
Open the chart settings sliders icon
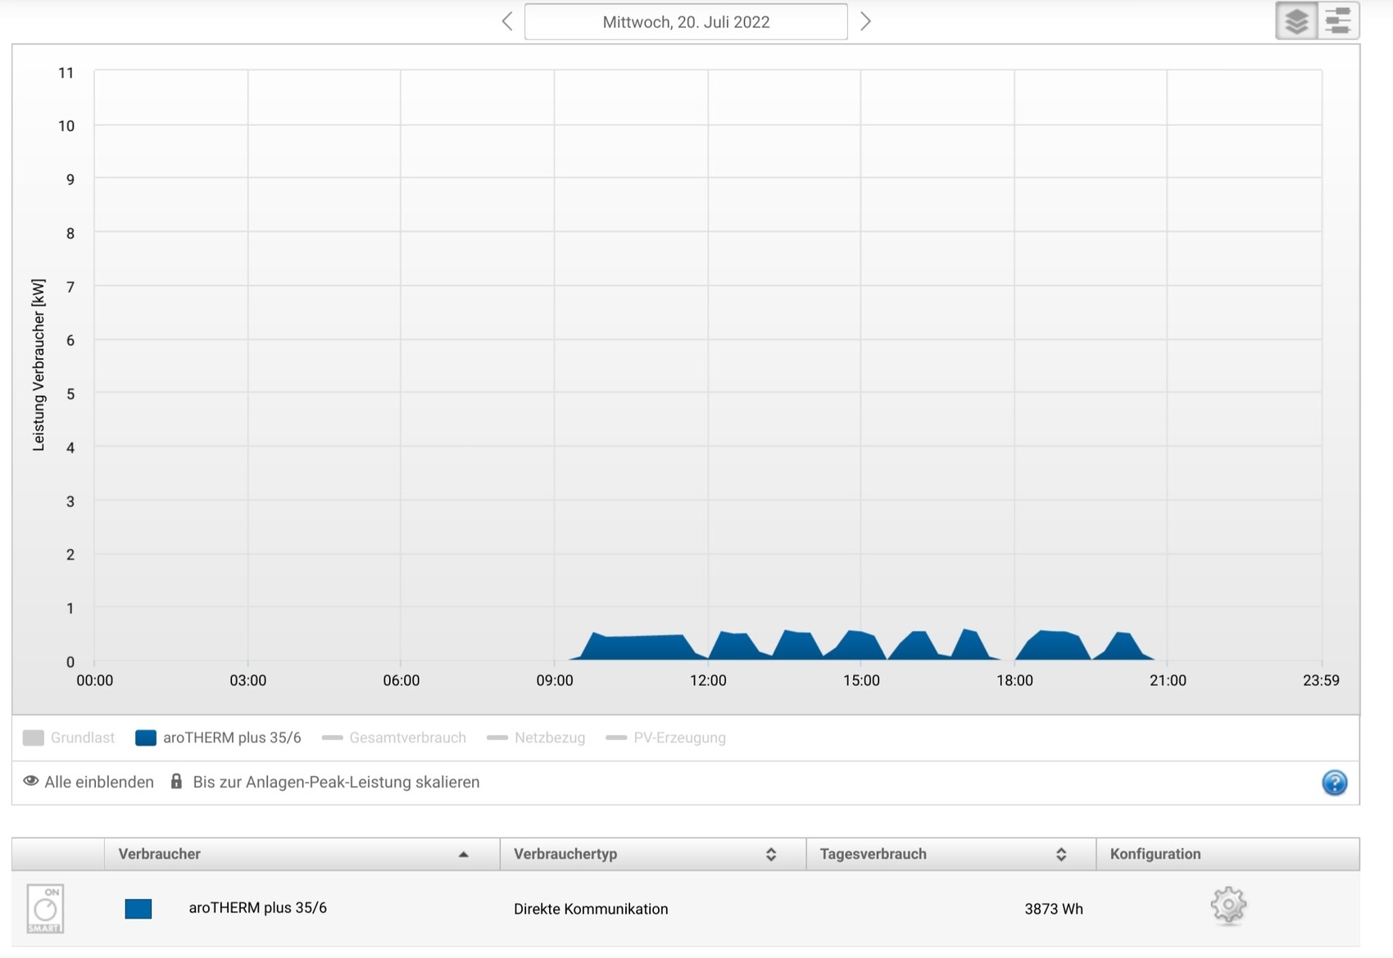click(1338, 21)
